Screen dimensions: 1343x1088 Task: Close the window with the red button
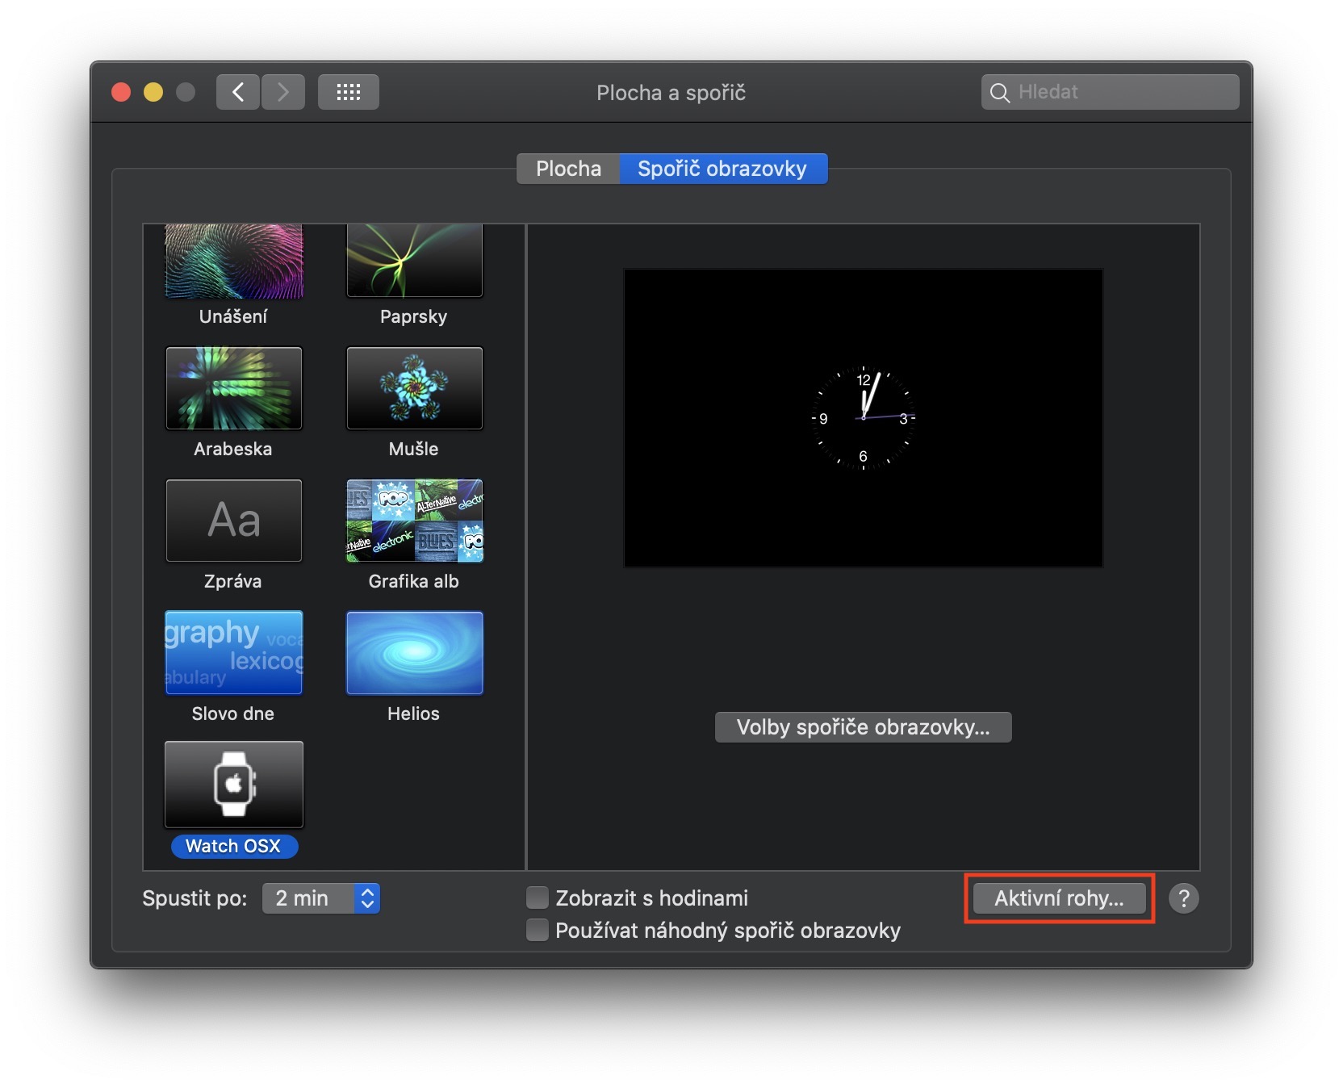click(x=121, y=92)
